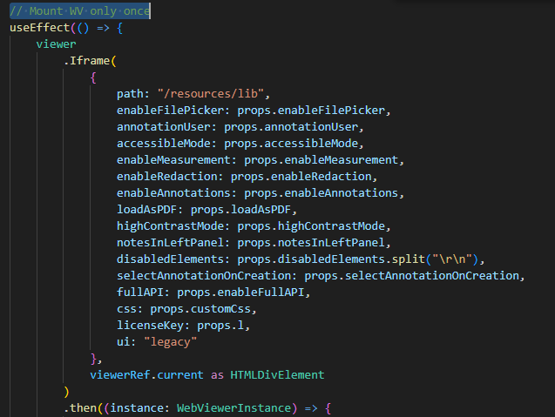This screenshot has height=417, width=555.
Task: Click the annotationUser property key
Action: pyautogui.click(x=164, y=127)
